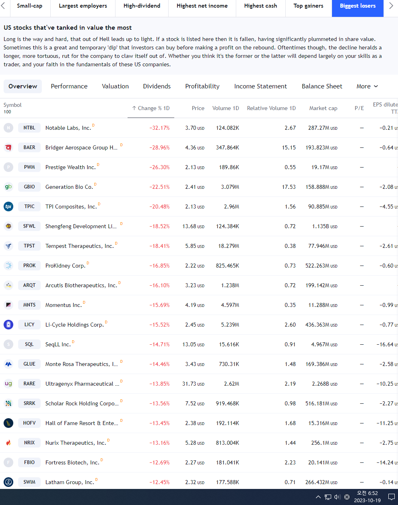Switch to Dividends column set
This screenshot has width=398, height=505.
click(x=157, y=86)
